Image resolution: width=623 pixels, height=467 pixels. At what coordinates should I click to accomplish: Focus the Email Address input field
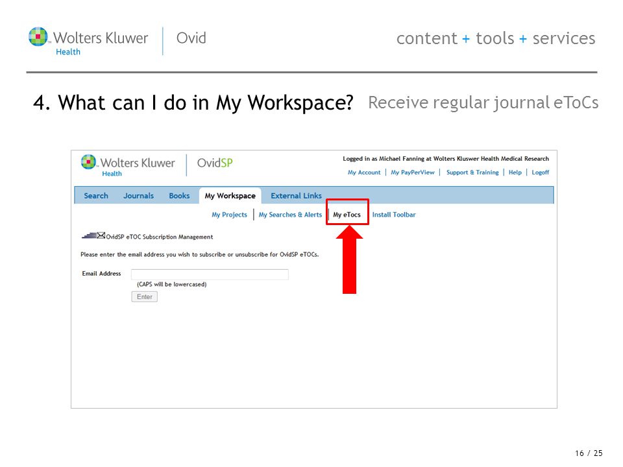(210, 274)
